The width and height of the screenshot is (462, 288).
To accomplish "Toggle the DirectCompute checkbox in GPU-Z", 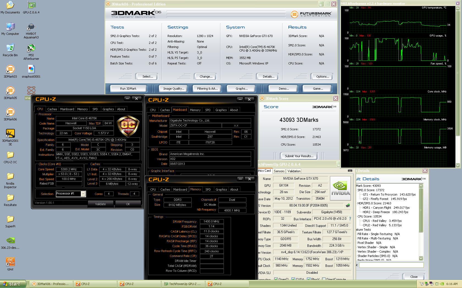I will pos(324,279).
